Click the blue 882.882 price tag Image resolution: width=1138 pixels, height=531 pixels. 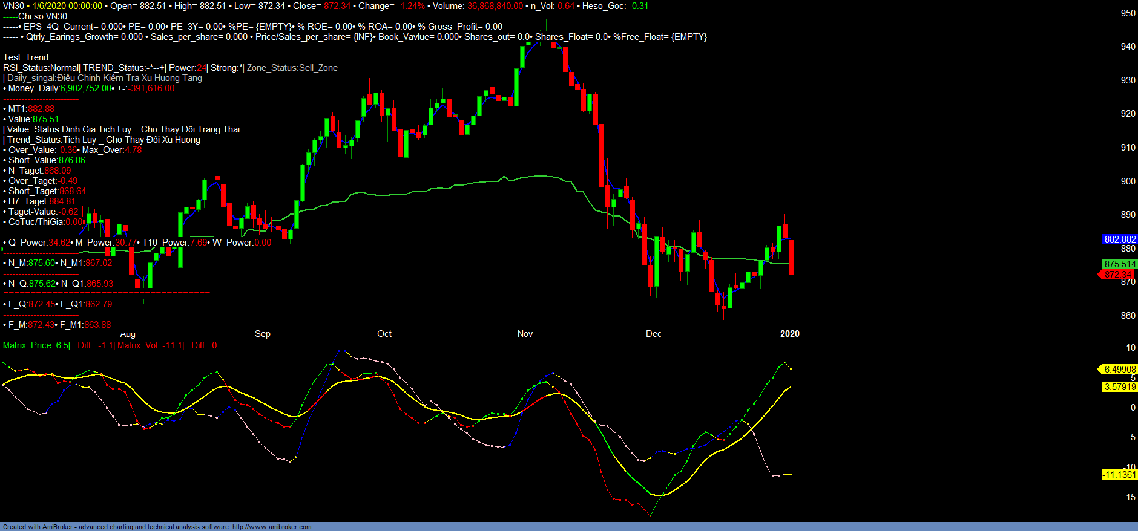click(1119, 239)
